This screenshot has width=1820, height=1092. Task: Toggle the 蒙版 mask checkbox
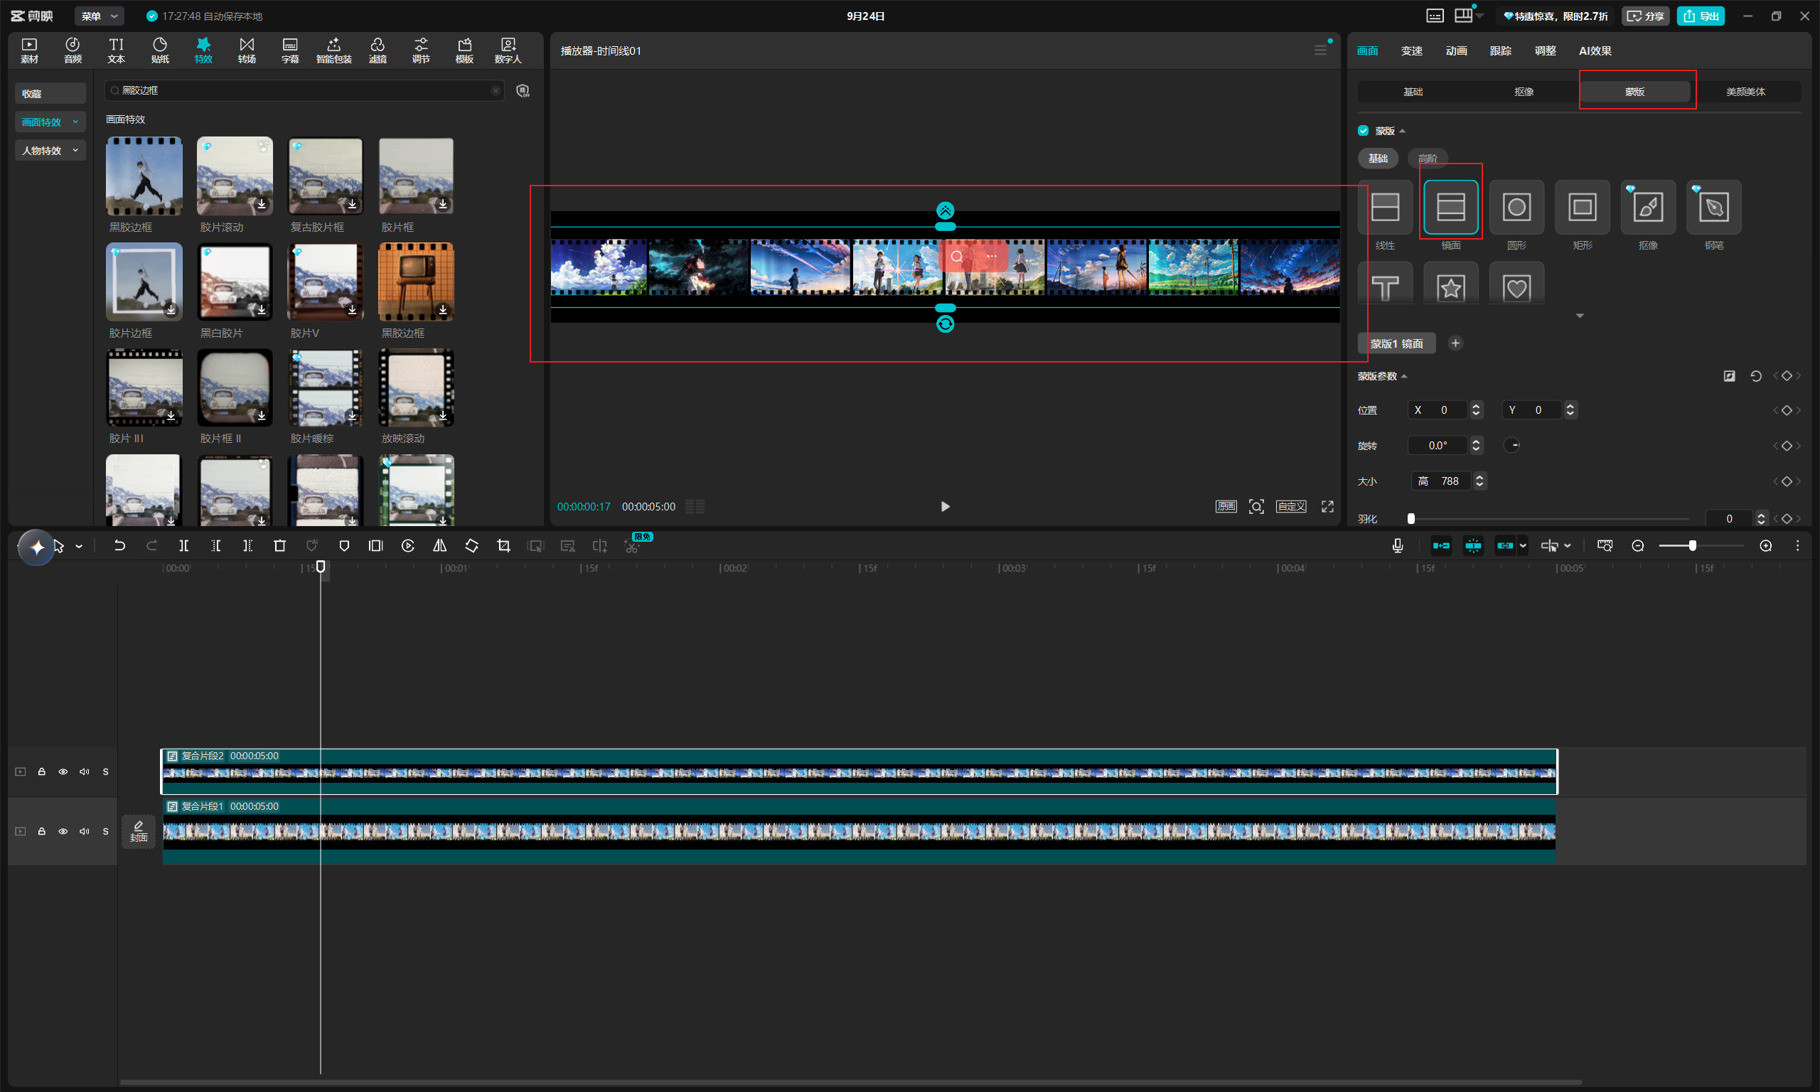coord(1363,130)
